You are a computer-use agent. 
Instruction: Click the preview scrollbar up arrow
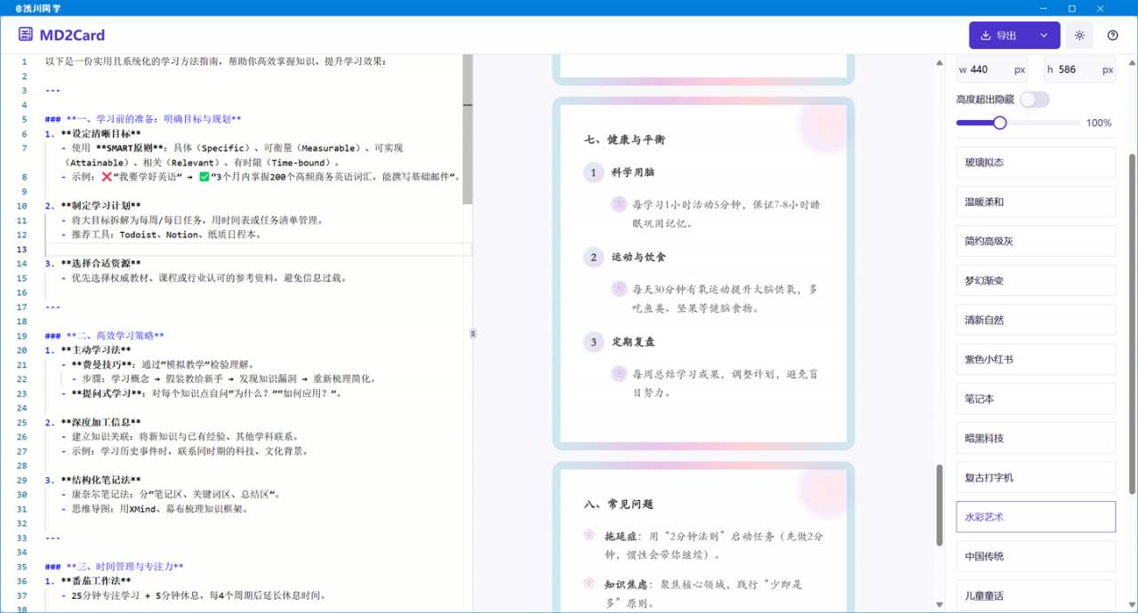click(940, 62)
